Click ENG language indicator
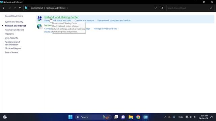Screen dimensions: 216x121 pos(181,117)
